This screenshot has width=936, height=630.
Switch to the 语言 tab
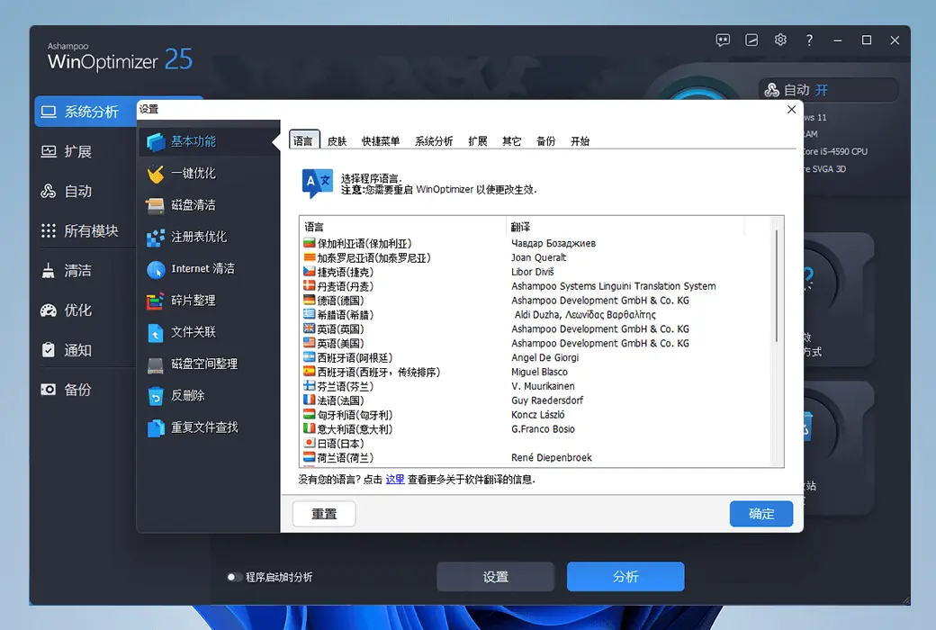(x=304, y=141)
